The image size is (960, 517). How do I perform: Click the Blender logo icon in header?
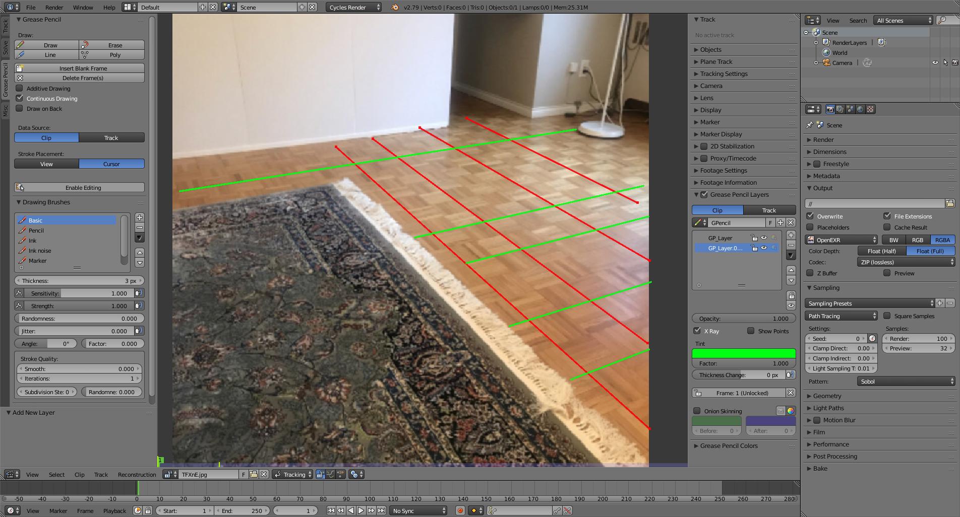(395, 7)
